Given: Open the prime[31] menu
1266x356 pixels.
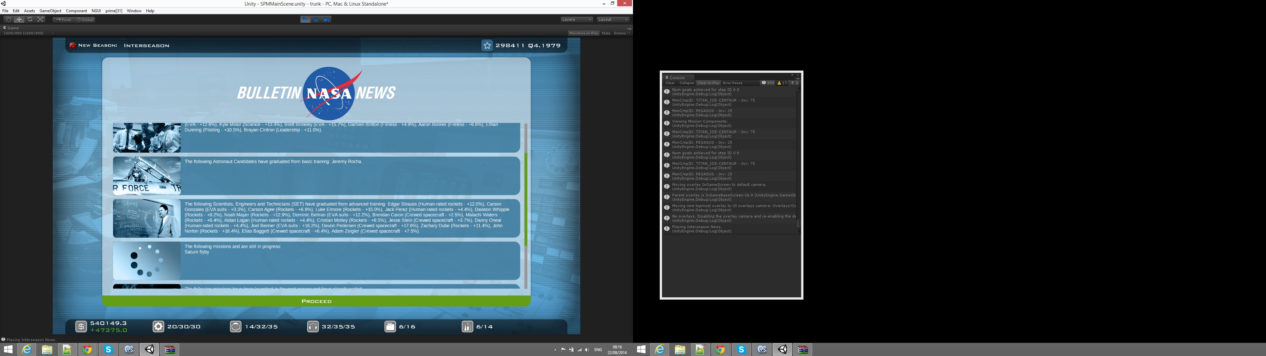Looking at the screenshot, I should pos(114,11).
